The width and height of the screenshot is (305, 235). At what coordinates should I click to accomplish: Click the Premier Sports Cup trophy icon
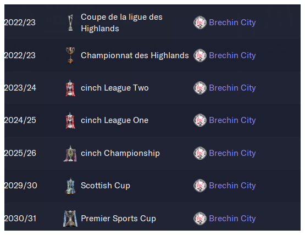[70, 219]
